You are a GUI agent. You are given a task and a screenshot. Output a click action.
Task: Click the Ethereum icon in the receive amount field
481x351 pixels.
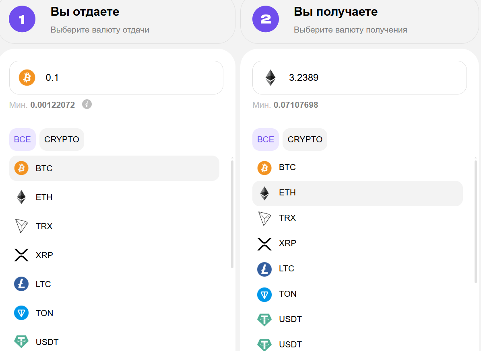[x=270, y=78]
